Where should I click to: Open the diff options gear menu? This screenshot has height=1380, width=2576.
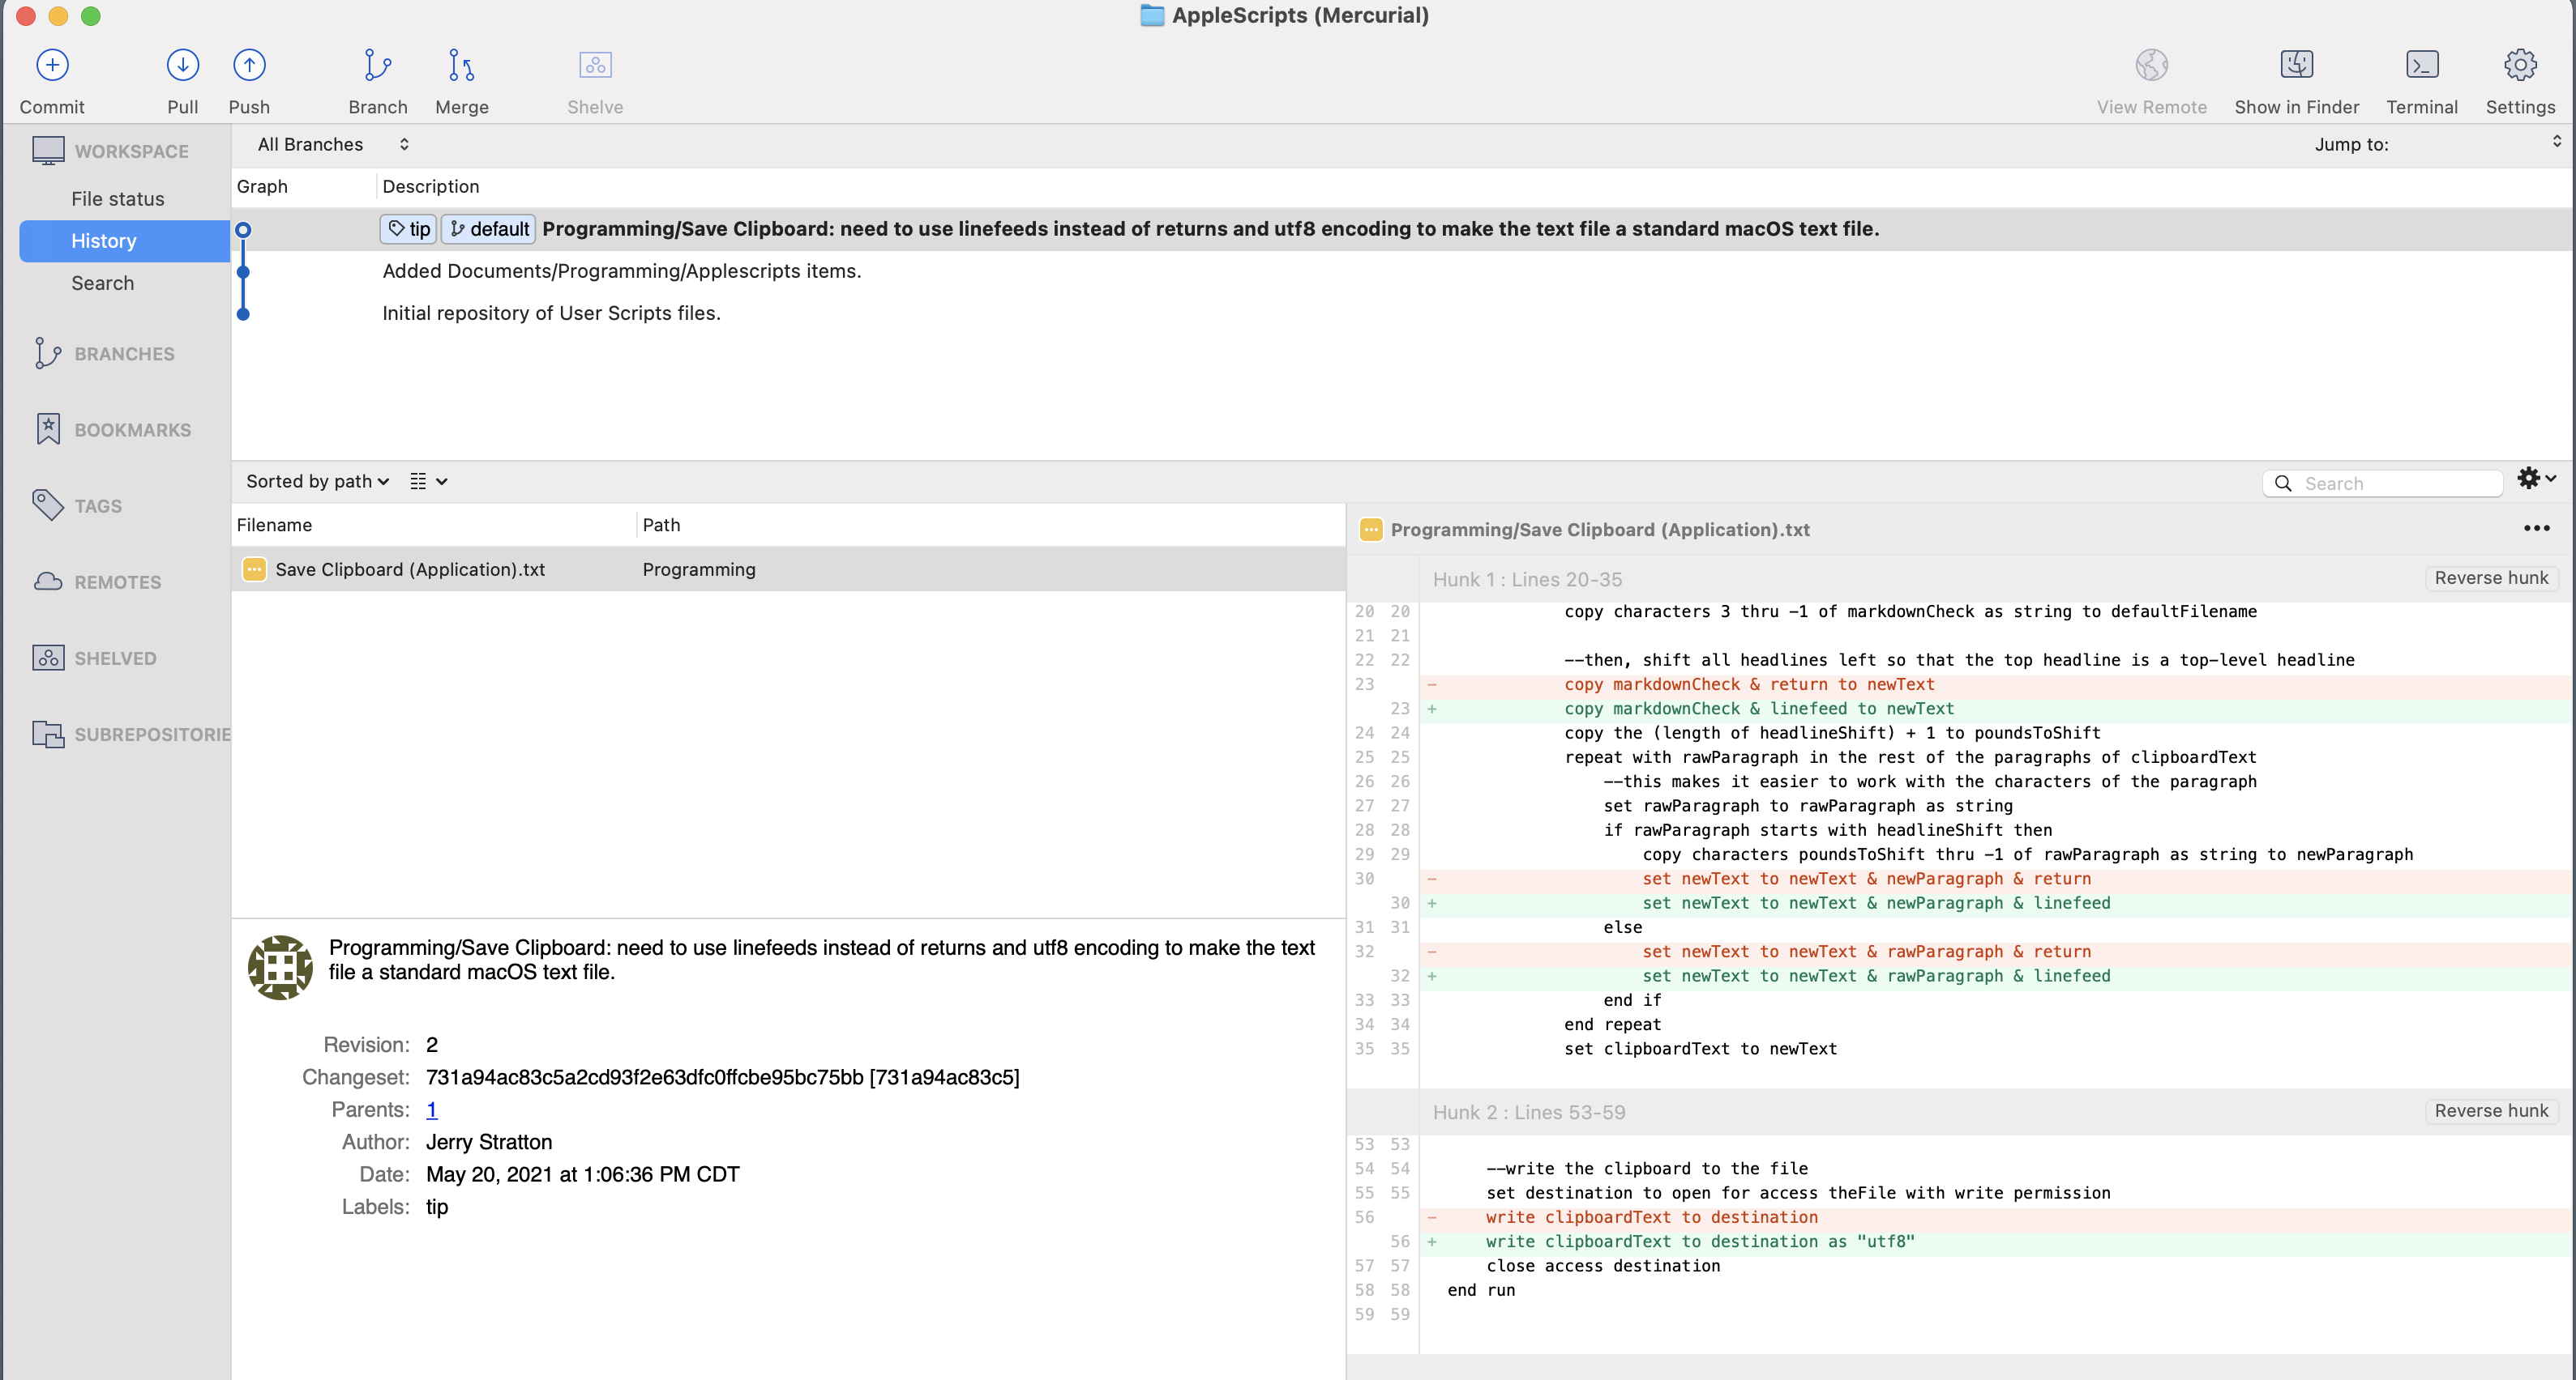click(x=2535, y=479)
